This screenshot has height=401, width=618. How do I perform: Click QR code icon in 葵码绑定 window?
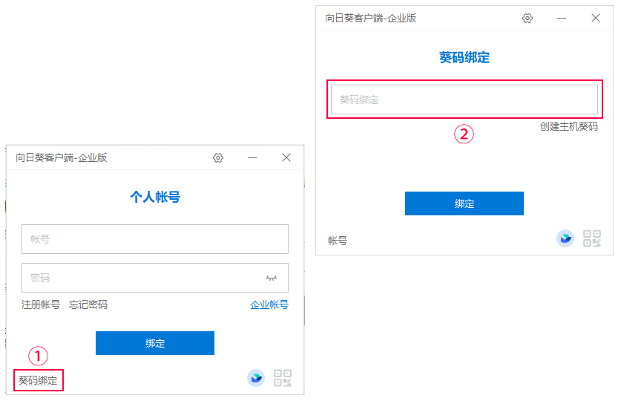coord(592,238)
